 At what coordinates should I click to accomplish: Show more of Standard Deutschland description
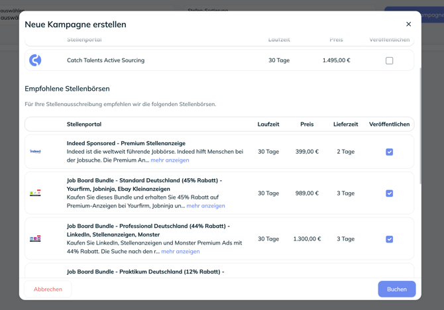tap(206, 206)
